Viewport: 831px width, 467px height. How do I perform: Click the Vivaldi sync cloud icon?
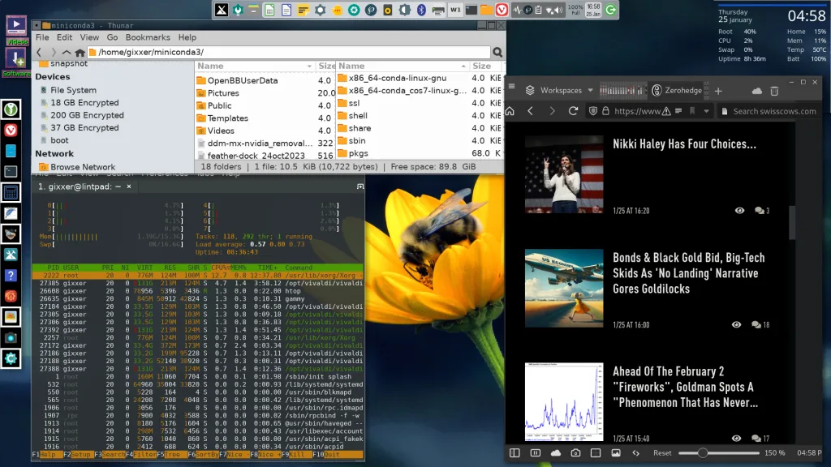tap(757, 91)
